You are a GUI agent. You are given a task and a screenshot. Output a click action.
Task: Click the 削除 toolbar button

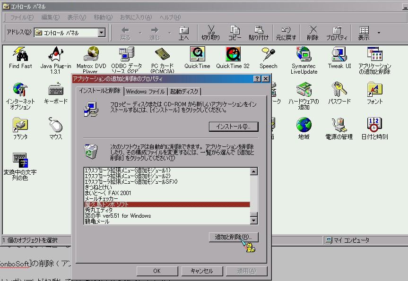[x=313, y=33]
